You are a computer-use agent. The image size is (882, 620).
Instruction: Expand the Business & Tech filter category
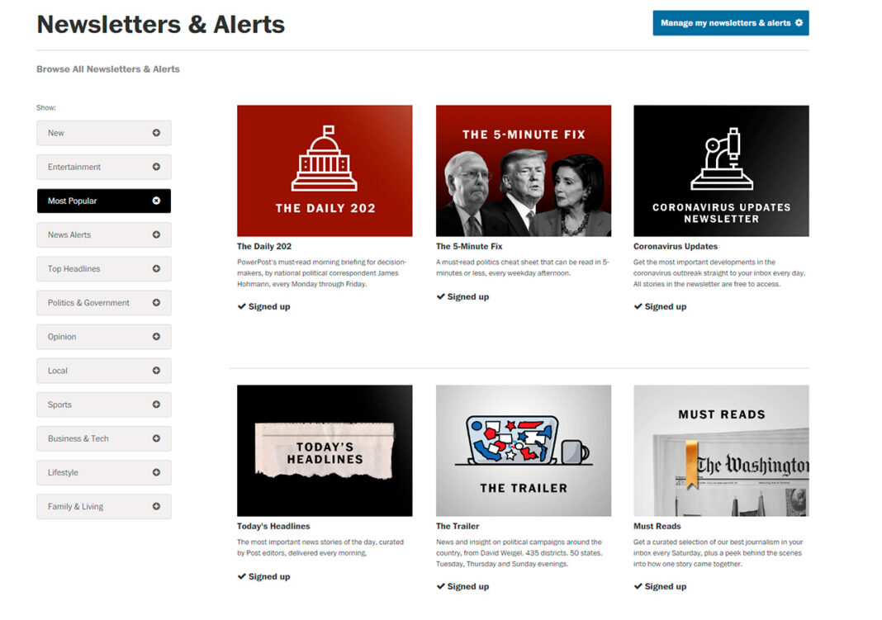pyautogui.click(x=104, y=438)
